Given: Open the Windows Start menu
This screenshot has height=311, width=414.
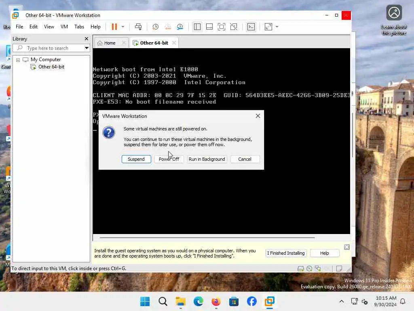Looking at the screenshot, I should click(145, 301).
